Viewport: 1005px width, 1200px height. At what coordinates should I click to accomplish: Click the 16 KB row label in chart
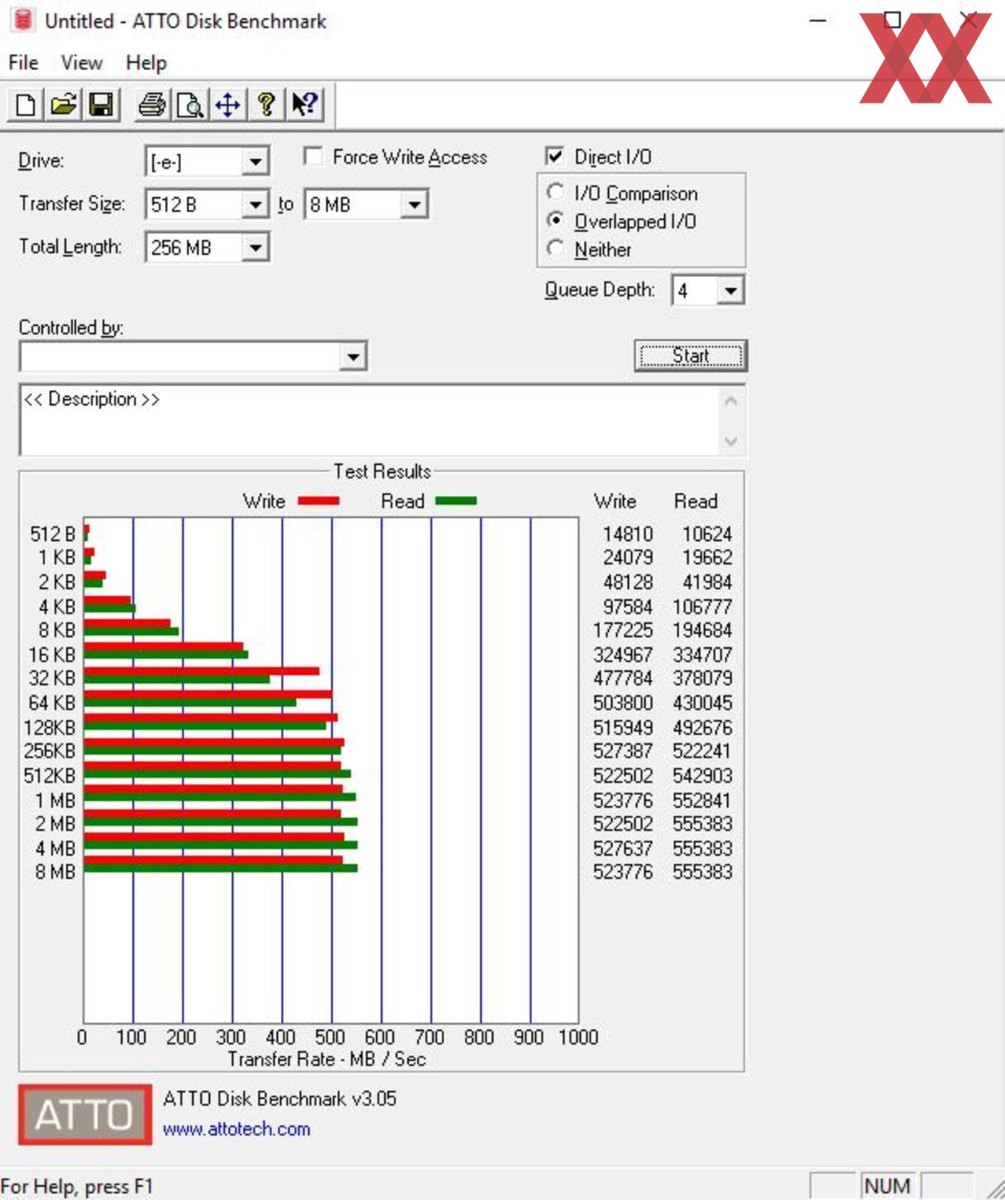pos(51,655)
